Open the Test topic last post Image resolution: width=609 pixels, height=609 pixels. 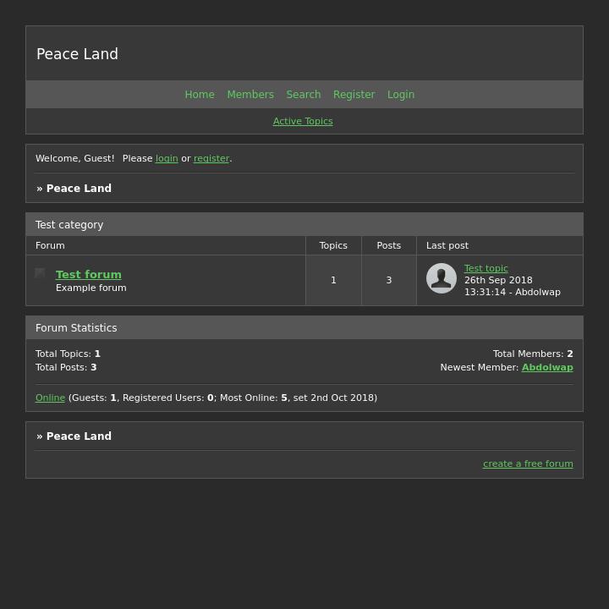486,269
